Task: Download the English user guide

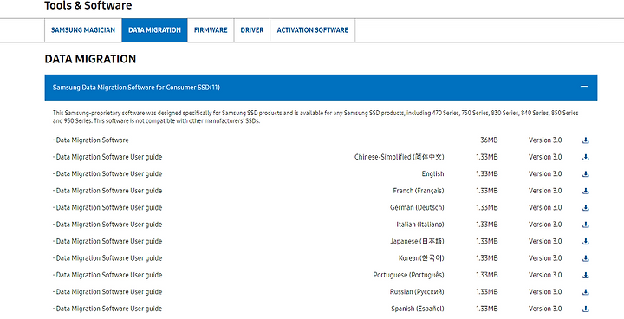Action: 585,174
